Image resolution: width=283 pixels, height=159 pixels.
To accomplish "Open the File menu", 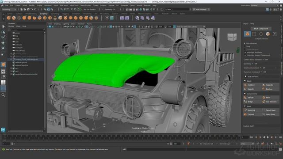I will pos(7,6).
